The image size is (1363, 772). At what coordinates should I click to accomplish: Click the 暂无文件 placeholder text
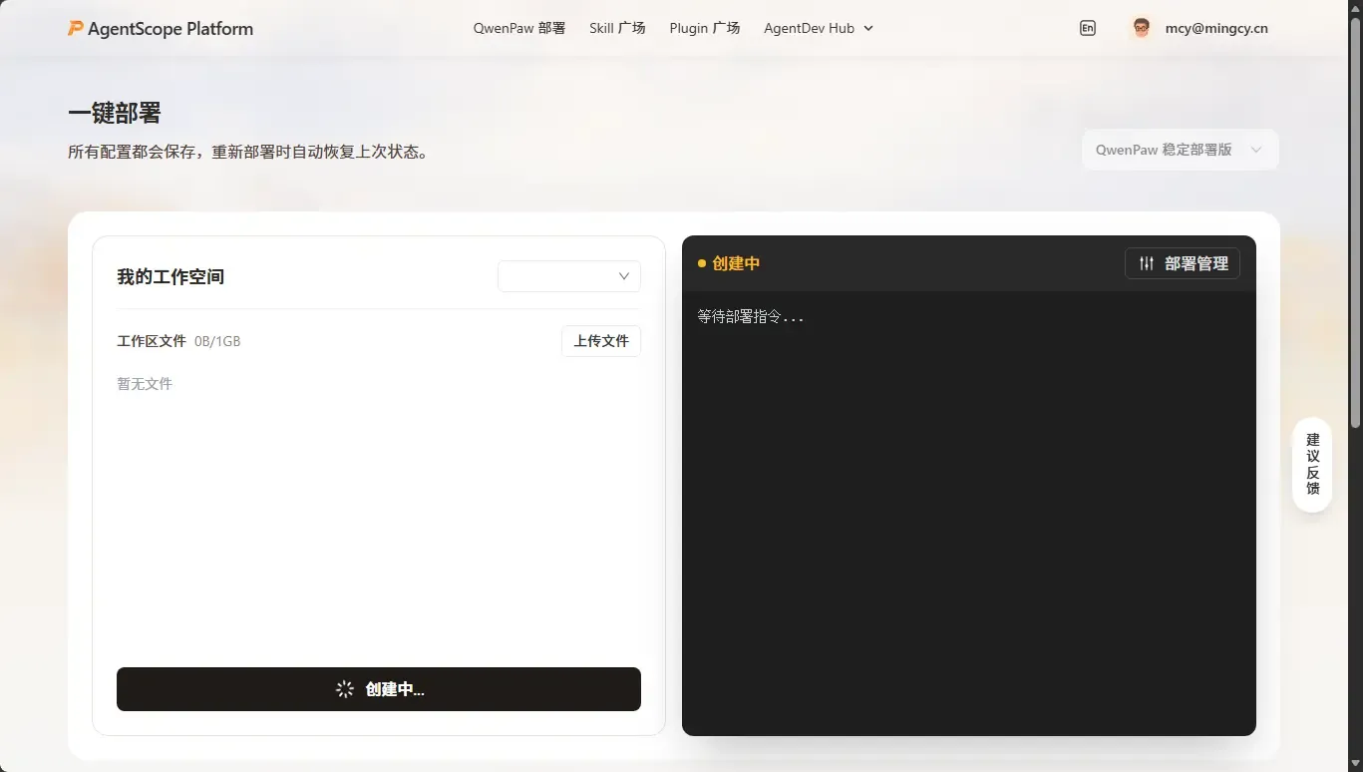click(x=145, y=384)
